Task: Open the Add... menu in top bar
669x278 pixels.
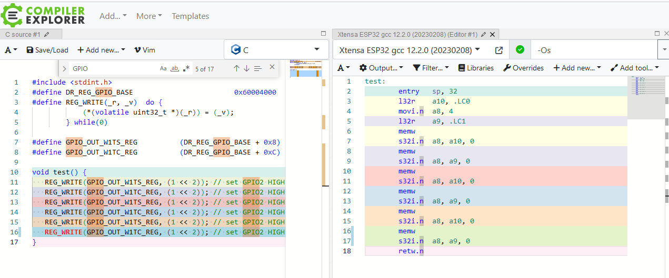Action: coord(113,16)
